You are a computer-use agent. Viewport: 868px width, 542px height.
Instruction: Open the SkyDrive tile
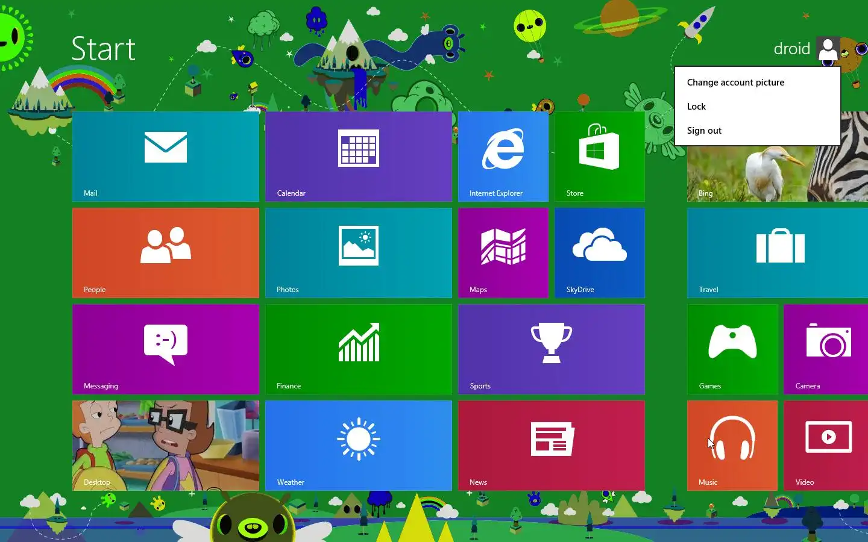(600, 253)
